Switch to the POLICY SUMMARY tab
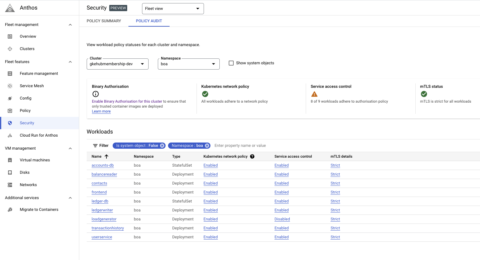This screenshot has width=480, height=260. click(104, 21)
